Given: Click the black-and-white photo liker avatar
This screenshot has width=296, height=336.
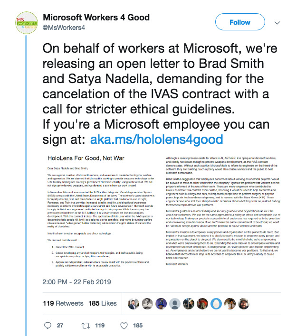Looking at the screenshot, I should pos(147,303).
